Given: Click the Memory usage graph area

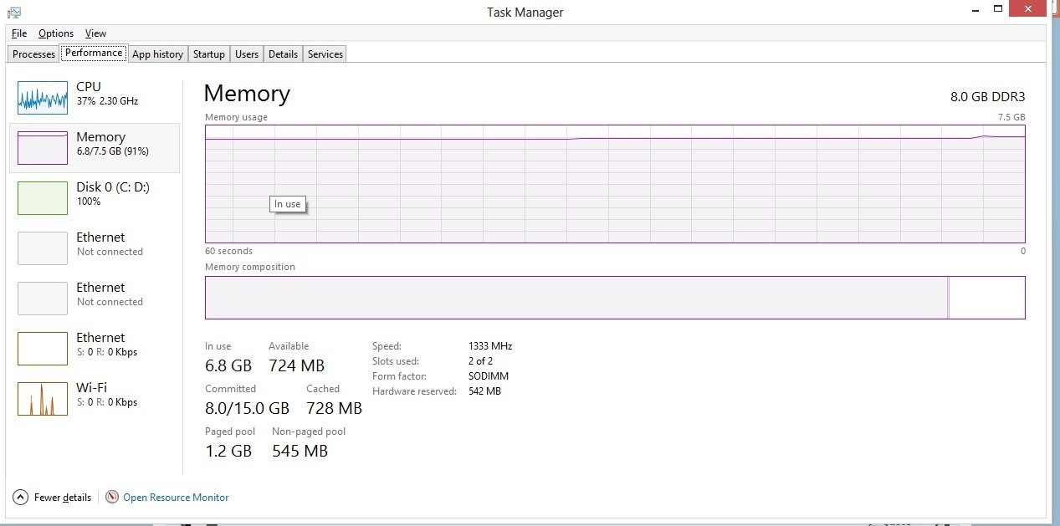Looking at the screenshot, I should click(x=615, y=184).
